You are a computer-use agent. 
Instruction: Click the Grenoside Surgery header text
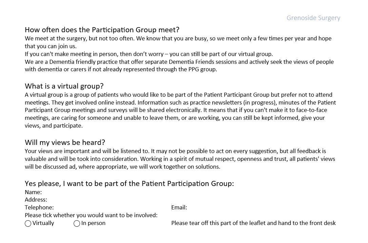click(313, 18)
